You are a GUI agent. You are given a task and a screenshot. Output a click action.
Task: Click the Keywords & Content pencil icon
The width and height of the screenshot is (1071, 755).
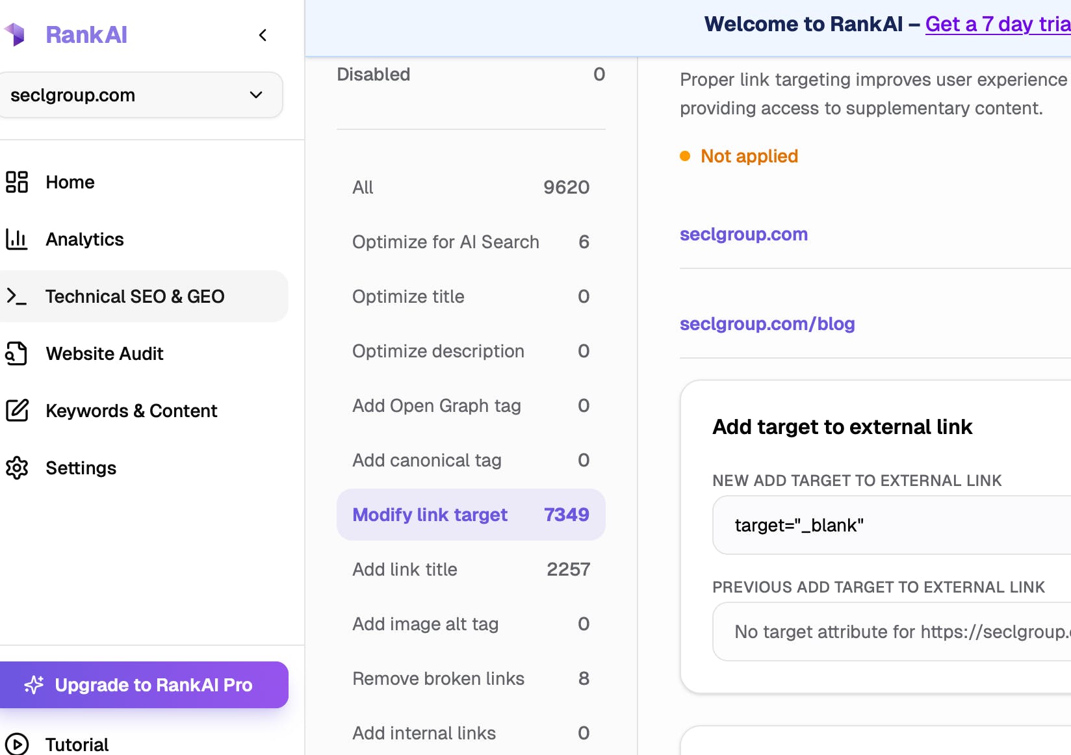(x=17, y=411)
